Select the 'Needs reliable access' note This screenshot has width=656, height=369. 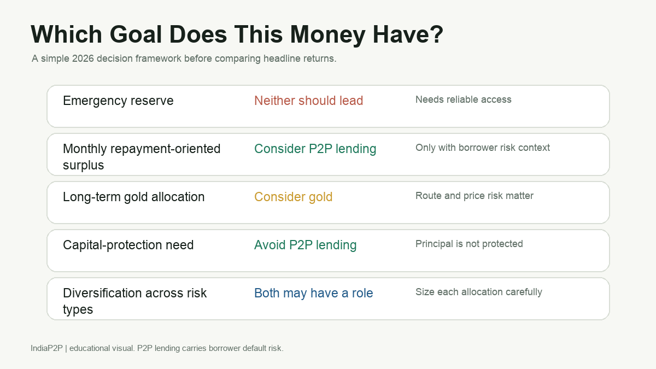pos(464,99)
